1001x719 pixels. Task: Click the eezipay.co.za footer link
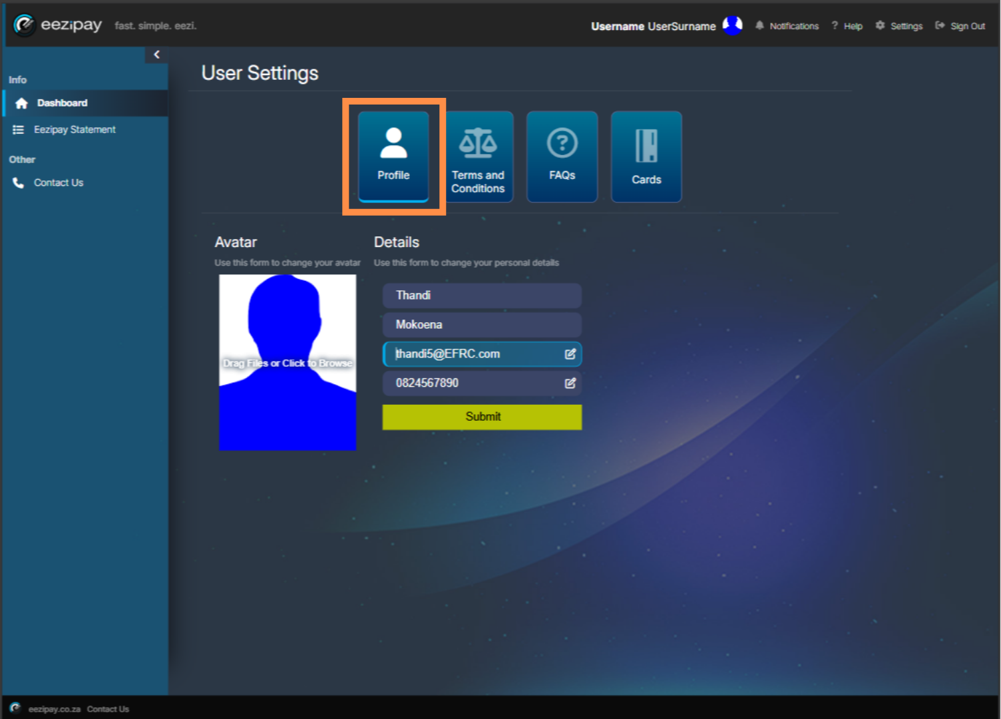[55, 709]
